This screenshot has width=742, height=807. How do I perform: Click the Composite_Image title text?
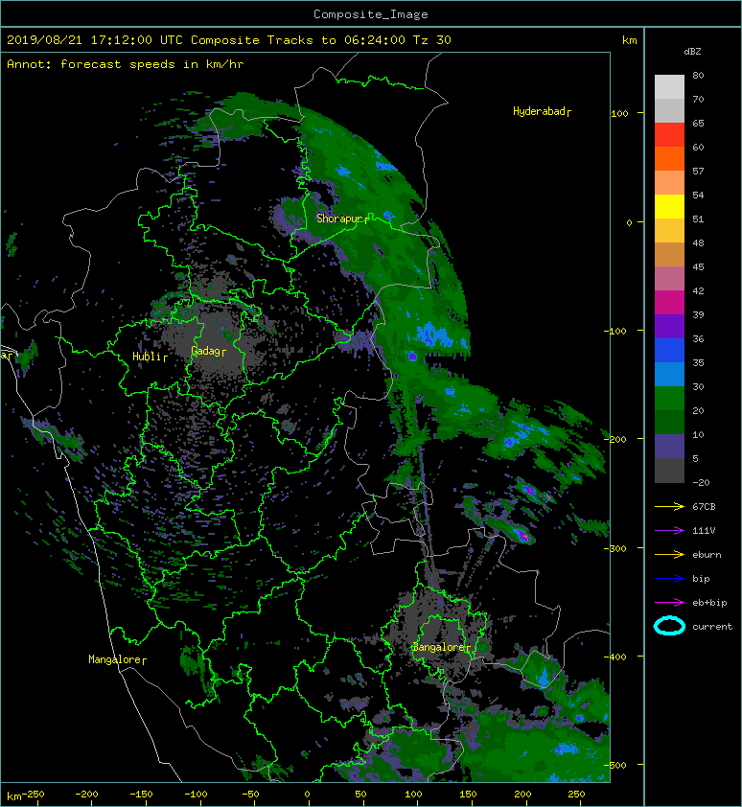(x=371, y=14)
